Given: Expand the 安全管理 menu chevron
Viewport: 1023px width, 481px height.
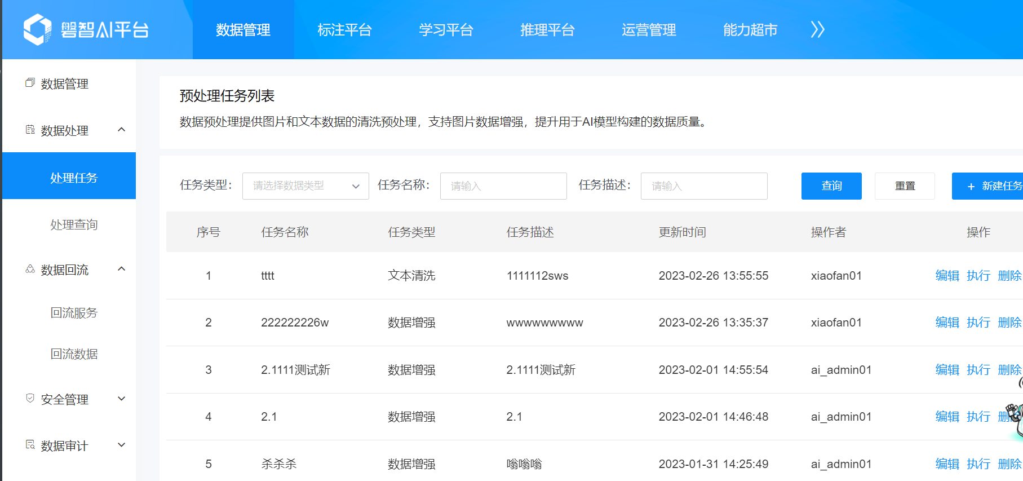Looking at the screenshot, I should (121, 399).
